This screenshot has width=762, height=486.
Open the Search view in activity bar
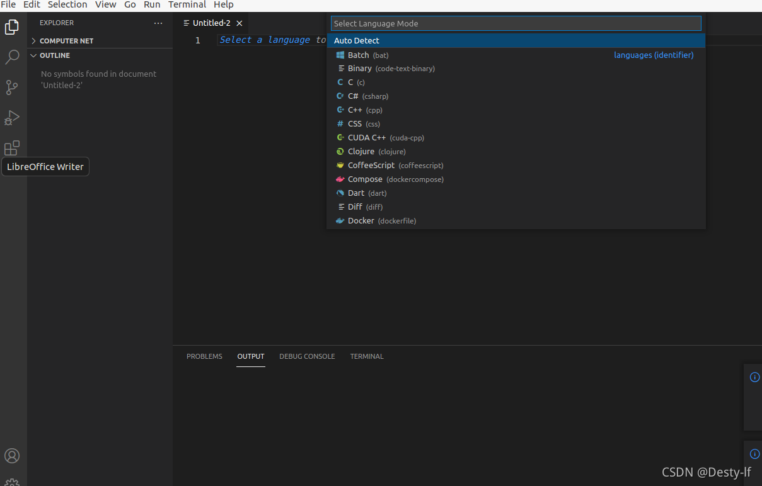coord(12,57)
